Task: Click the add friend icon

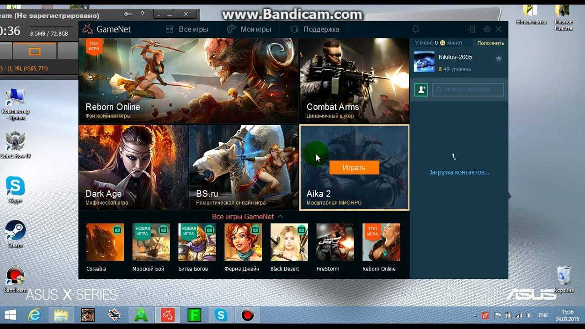Action: click(x=421, y=90)
